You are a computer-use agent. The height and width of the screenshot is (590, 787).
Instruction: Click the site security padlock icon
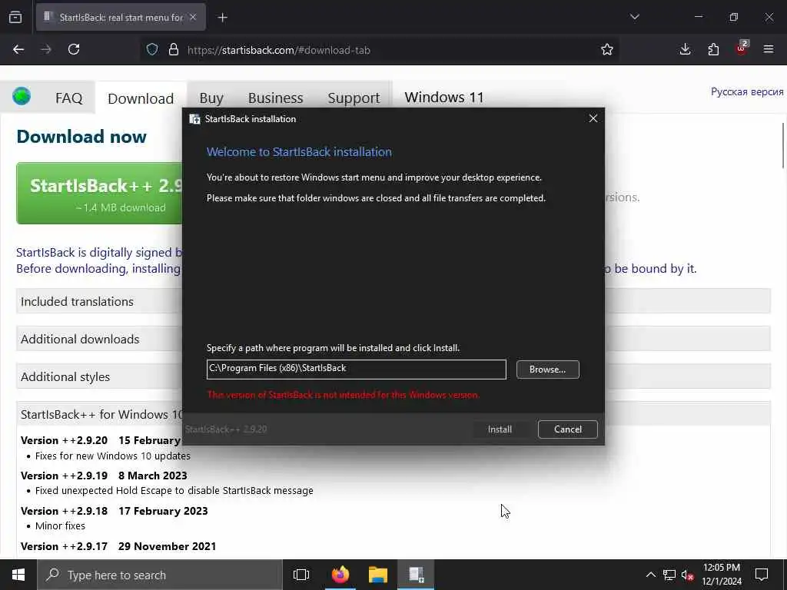(x=174, y=49)
